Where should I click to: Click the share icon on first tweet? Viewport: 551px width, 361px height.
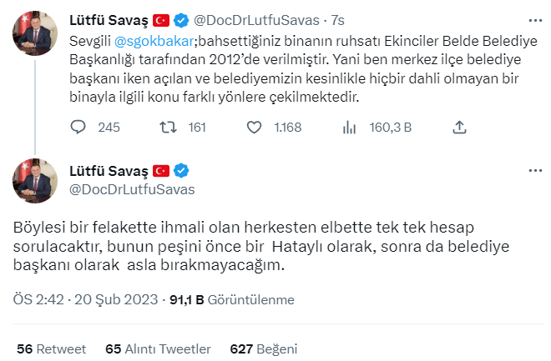(458, 128)
